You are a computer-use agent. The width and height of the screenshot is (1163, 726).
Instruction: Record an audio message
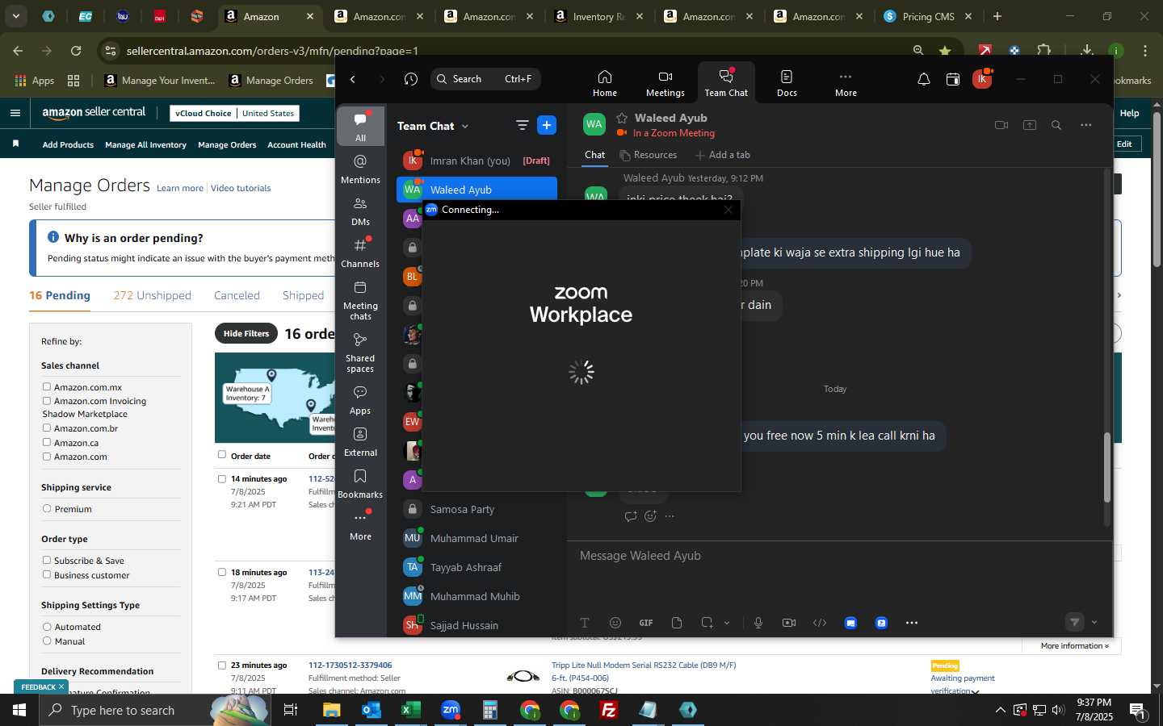[x=758, y=623]
